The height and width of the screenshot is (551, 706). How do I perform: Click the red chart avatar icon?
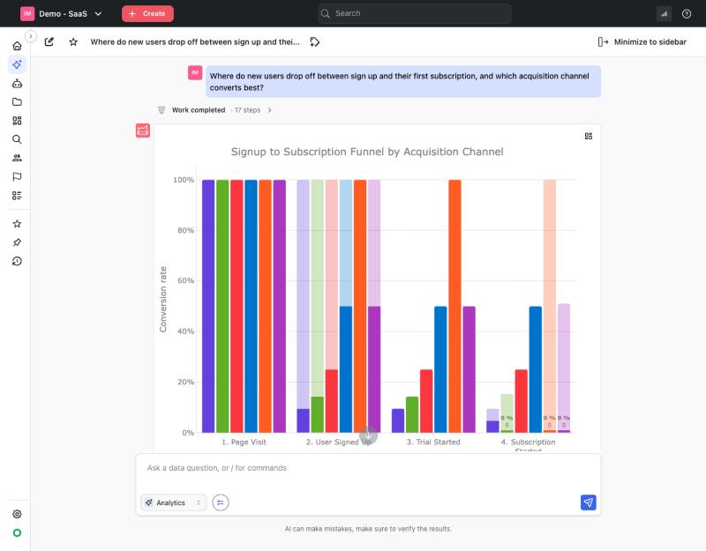[143, 130]
